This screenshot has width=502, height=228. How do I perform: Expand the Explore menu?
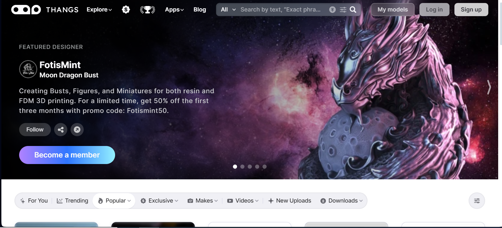pyautogui.click(x=99, y=10)
